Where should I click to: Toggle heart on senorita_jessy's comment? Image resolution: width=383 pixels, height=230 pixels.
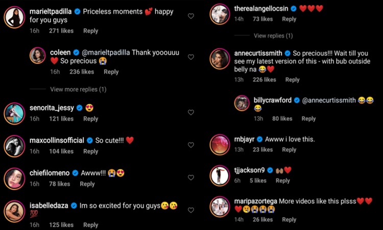click(x=191, y=112)
